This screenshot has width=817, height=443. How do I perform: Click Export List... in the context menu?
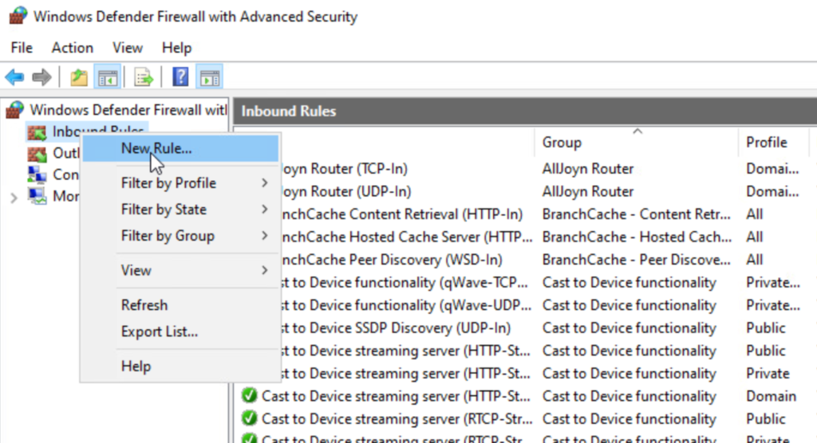tap(160, 331)
